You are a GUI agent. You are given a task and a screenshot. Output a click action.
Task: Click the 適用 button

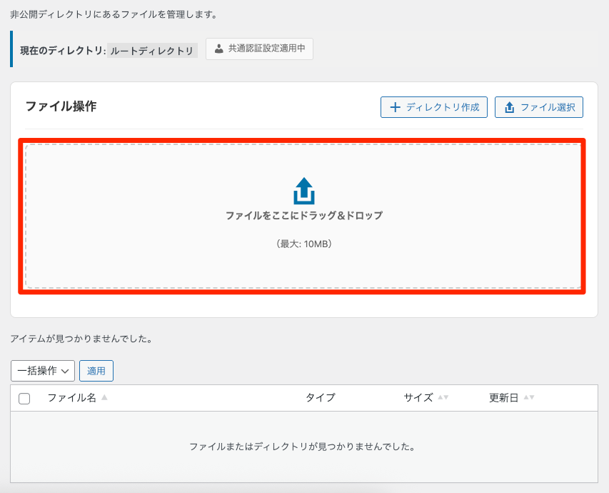click(96, 371)
